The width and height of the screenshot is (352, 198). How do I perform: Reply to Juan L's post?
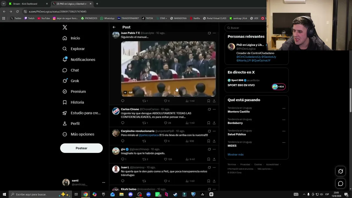pyautogui.click(x=123, y=181)
